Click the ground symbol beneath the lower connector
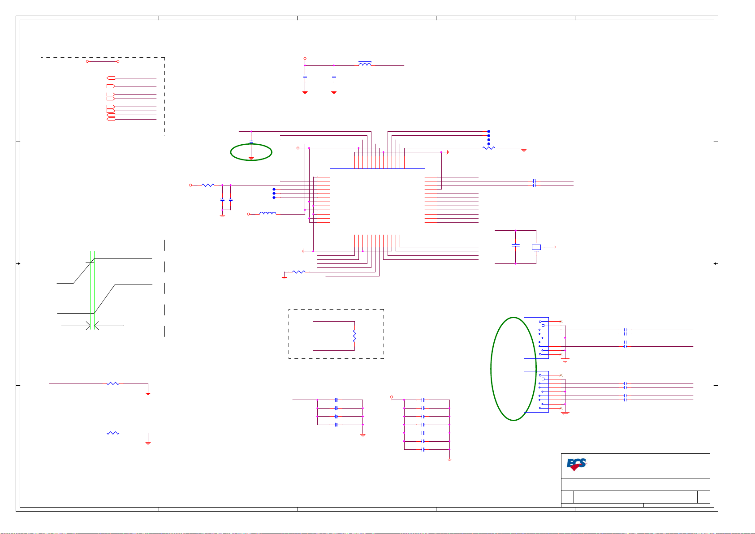 pyautogui.click(x=565, y=414)
